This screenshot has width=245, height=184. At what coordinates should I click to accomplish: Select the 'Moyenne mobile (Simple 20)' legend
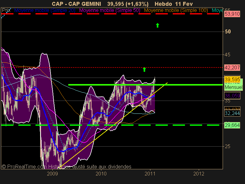pos(45,10)
